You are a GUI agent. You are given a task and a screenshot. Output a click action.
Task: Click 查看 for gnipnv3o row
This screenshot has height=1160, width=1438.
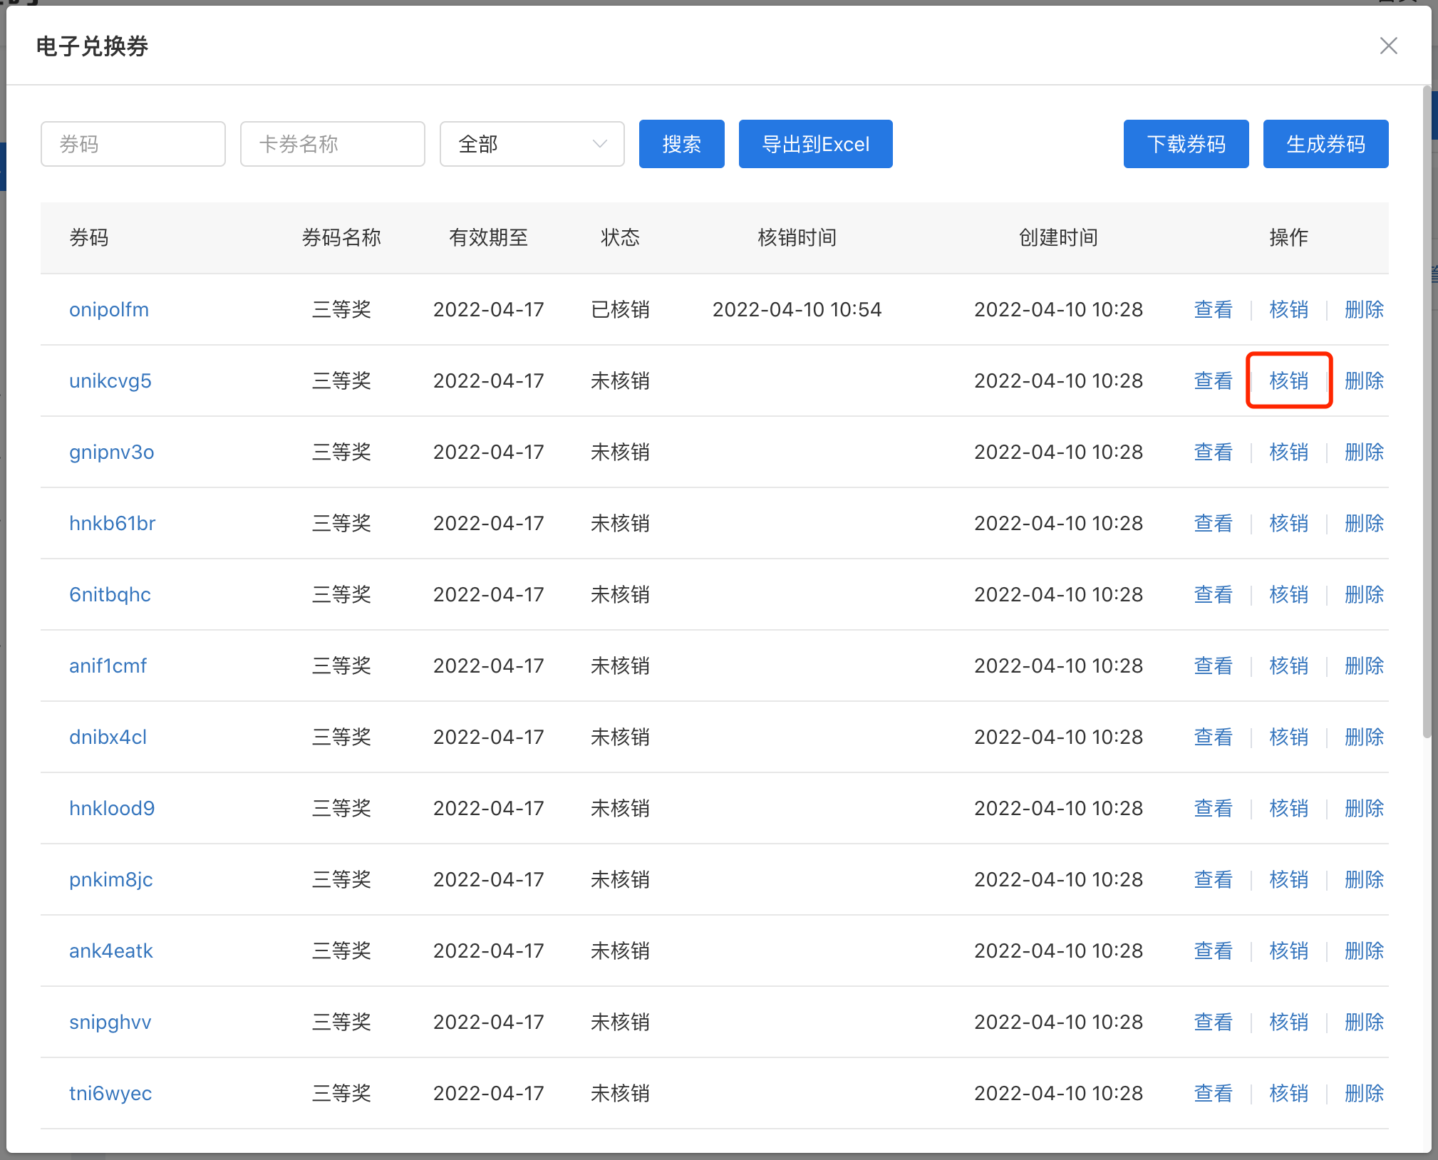(1214, 452)
